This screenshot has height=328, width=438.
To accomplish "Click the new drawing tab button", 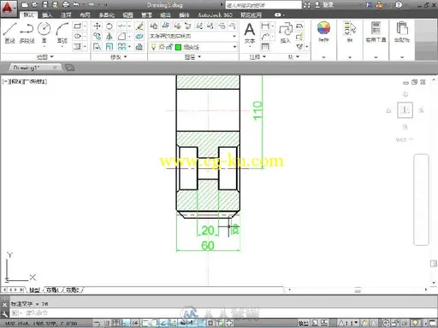I will point(69,67).
